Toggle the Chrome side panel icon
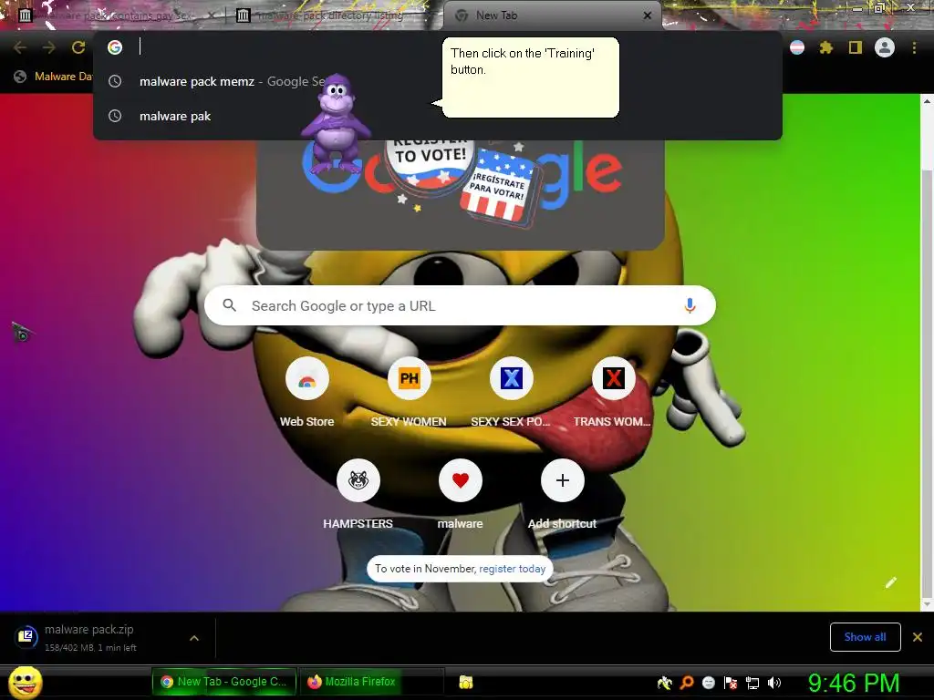This screenshot has width=934, height=700. click(x=856, y=47)
